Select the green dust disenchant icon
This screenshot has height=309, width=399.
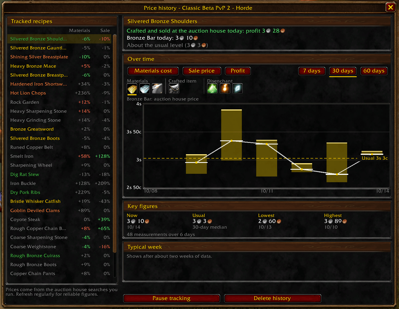pyautogui.click(x=212, y=89)
